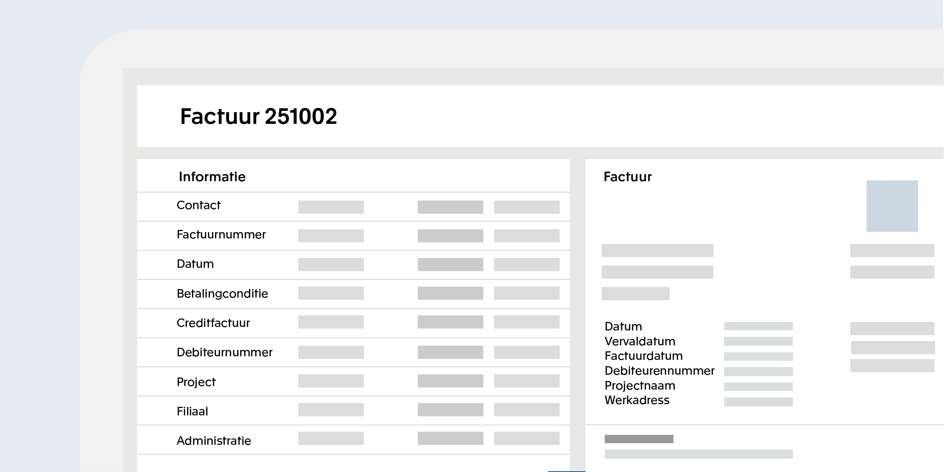Click Projectnaam in invoice preview
The width and height of the screenshot is (944, 472).
pyautogui.click(x=640, y=386)
